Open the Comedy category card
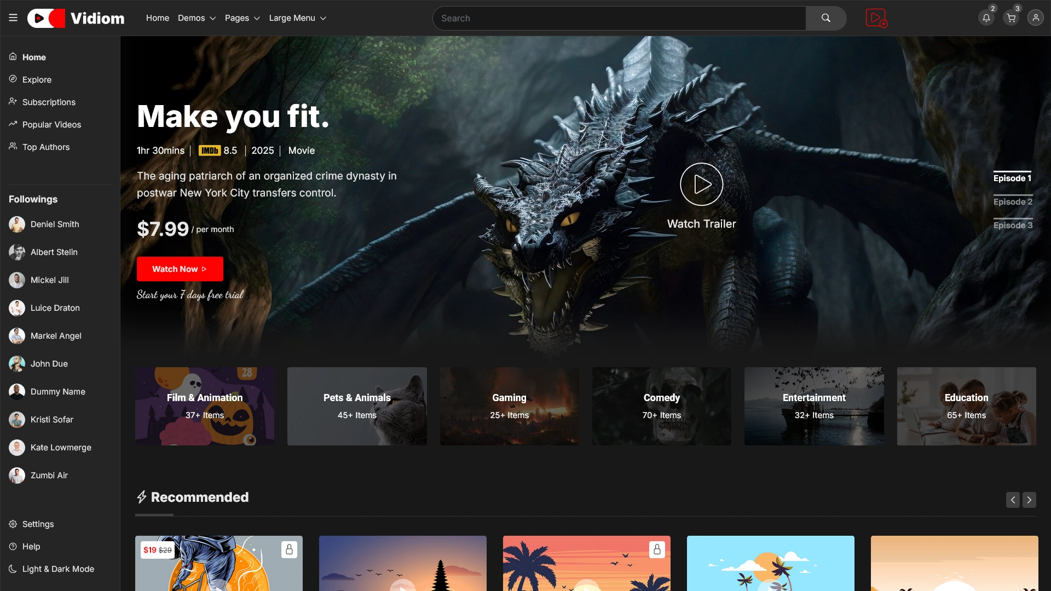Viewport: 1051px width, 591px height. [x=661, y=406]
